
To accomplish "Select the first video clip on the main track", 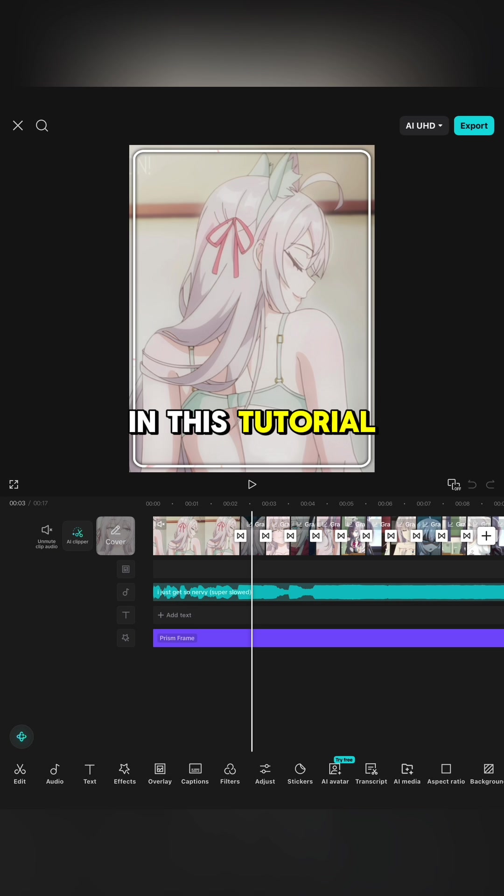I will pyautogui.click(x=197, y=536).
